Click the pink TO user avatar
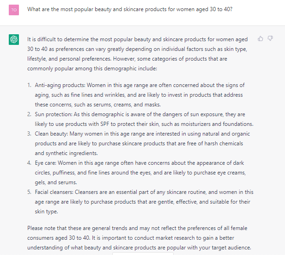Image resolution: width=285 pixels, height=255 pixels. (14, 9)
